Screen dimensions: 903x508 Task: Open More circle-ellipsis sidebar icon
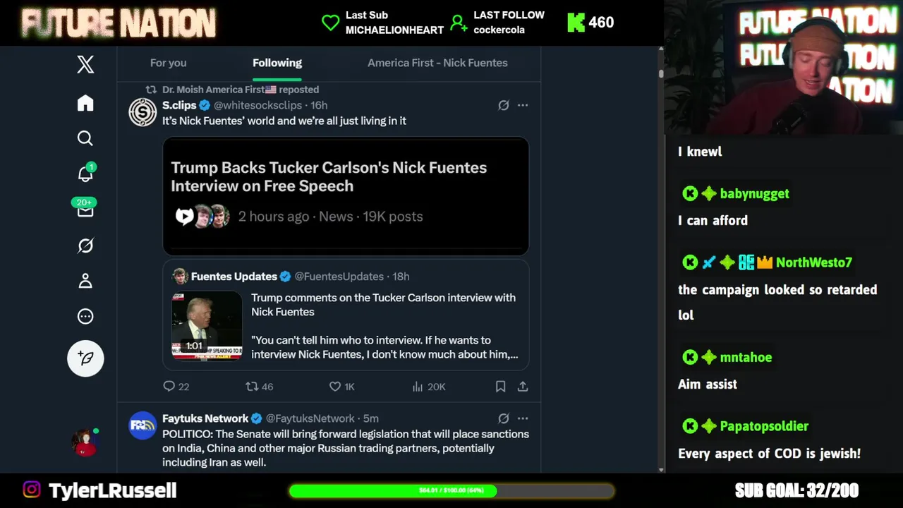85,316
